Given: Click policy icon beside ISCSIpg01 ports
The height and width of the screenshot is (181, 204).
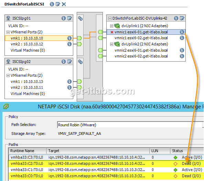Looking at the screenshot, I should pyautogui.click(x=80, y=18).
